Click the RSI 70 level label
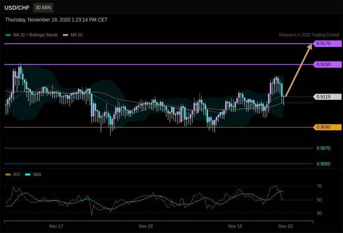Image resolution: width=343 pixels, height=233 pixels. 319,186
